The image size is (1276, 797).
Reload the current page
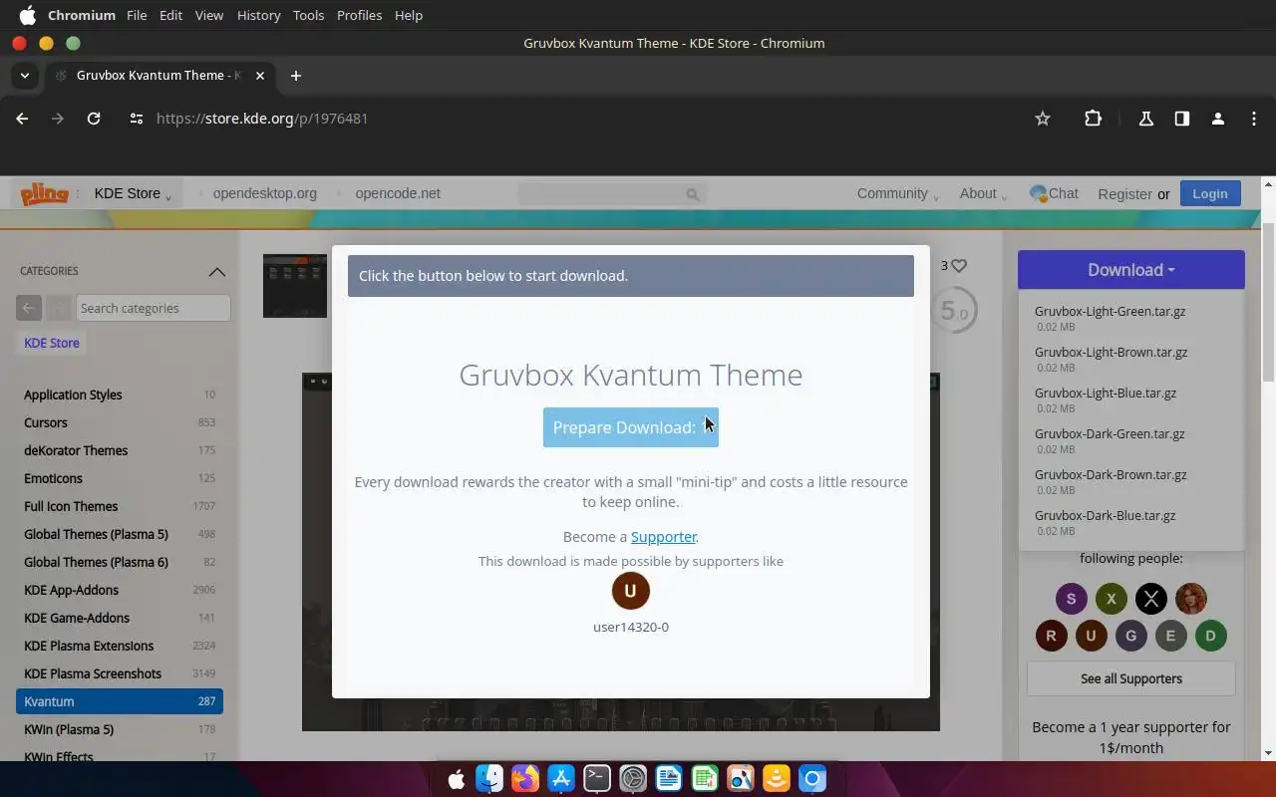click(94, 119)
